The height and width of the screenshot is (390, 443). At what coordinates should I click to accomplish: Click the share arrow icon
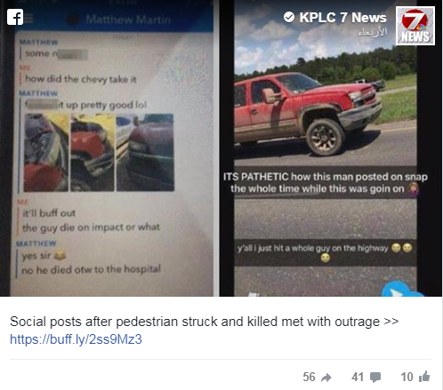coord(326,378)
